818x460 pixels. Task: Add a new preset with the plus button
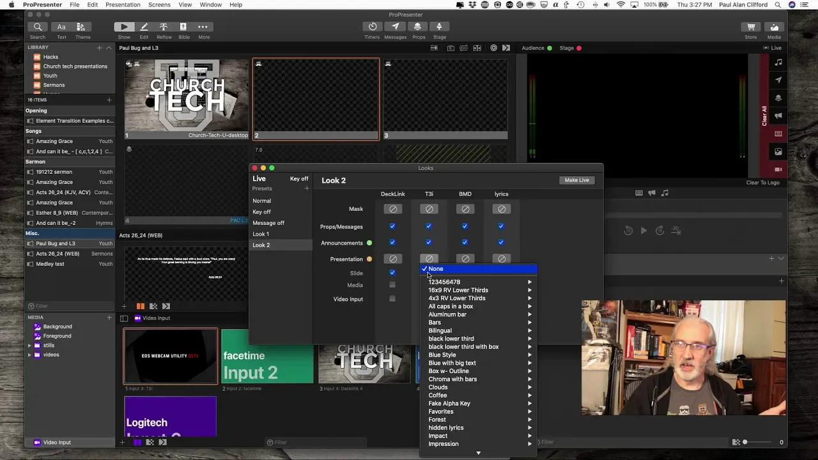point(307,188)
